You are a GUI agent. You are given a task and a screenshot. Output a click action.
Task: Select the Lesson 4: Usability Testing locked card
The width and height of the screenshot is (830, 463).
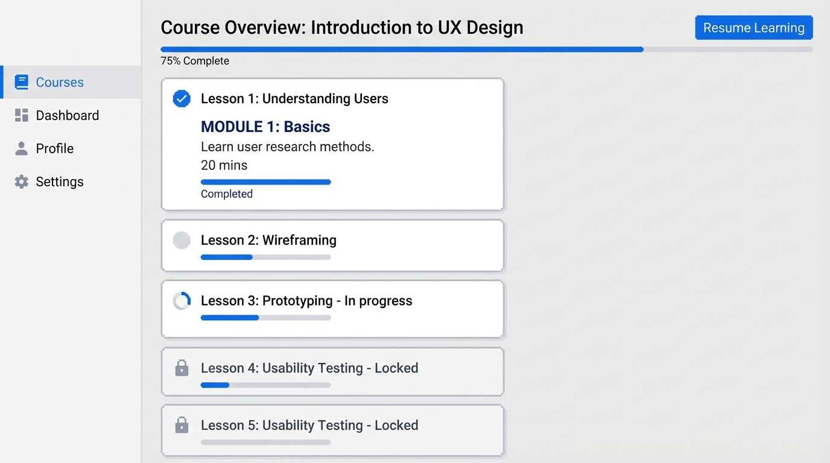[x=332, y=371]
